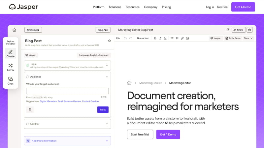Collapse the Audience section chevron
The image size is (264, 148).
(107, 77)
